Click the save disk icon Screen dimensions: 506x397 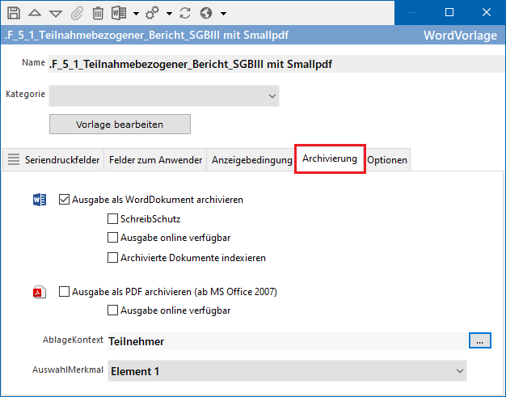click(14, 13)
